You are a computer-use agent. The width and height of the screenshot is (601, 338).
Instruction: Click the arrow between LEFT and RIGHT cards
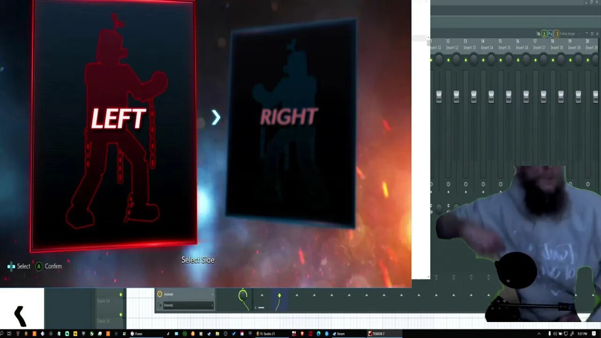pyautogui.click(x=216, y=117)
